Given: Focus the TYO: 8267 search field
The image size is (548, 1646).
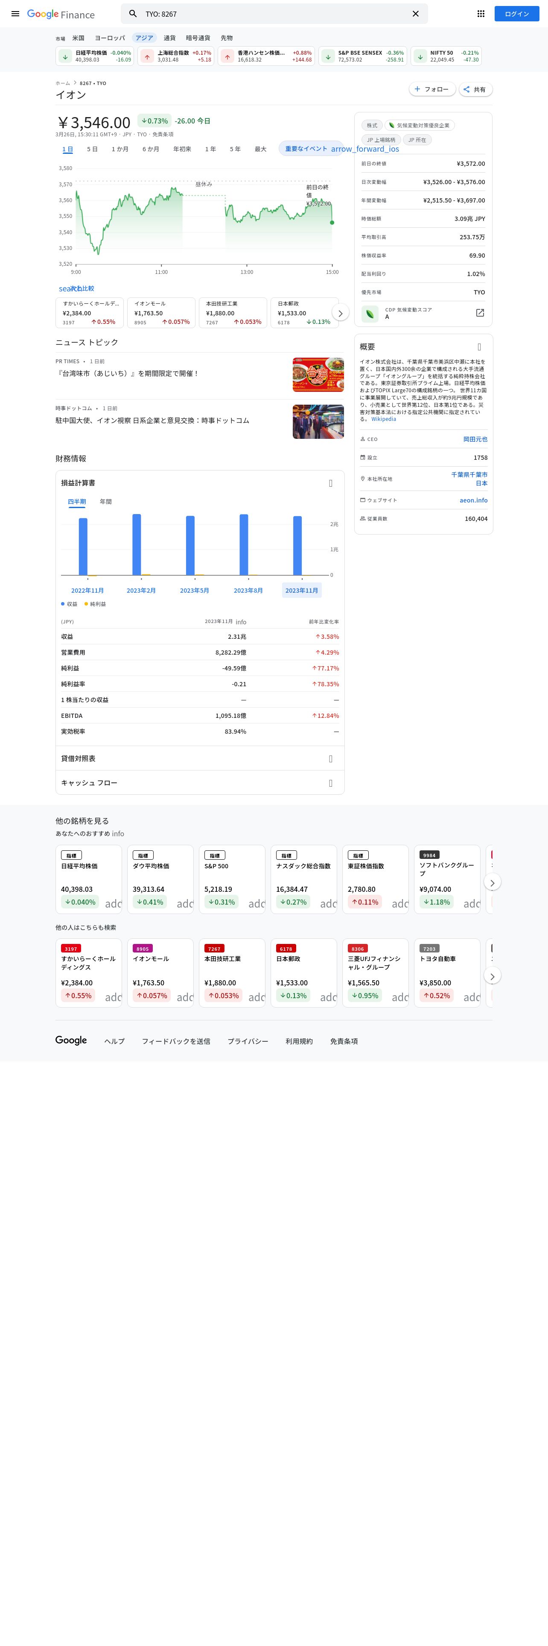Looking at the screenshot, I should [x=274, y=13].
